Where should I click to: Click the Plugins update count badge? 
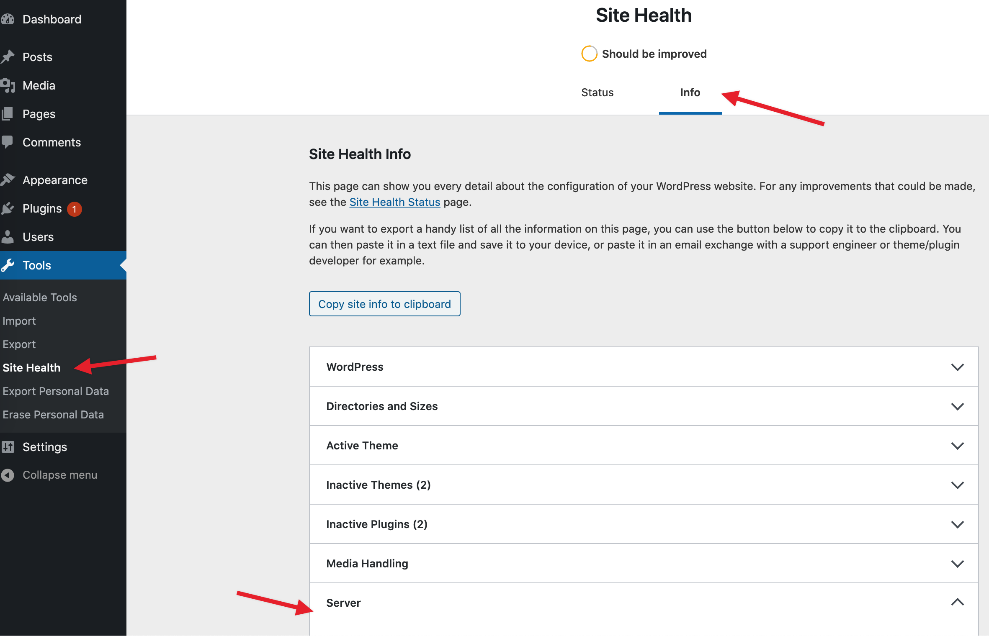point(75,209)
